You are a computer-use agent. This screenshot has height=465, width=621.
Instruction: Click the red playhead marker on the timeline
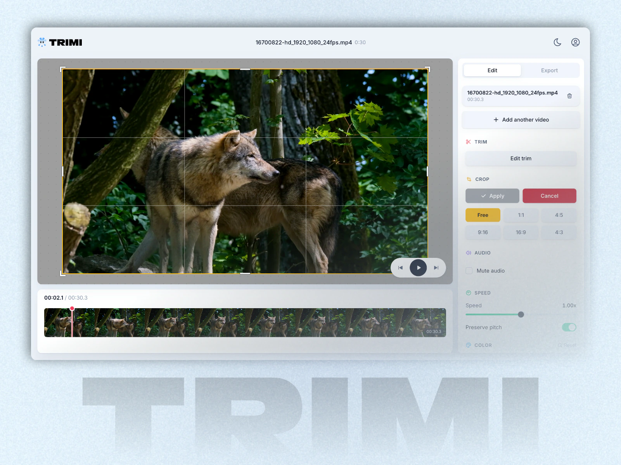(x=72, y=309)
